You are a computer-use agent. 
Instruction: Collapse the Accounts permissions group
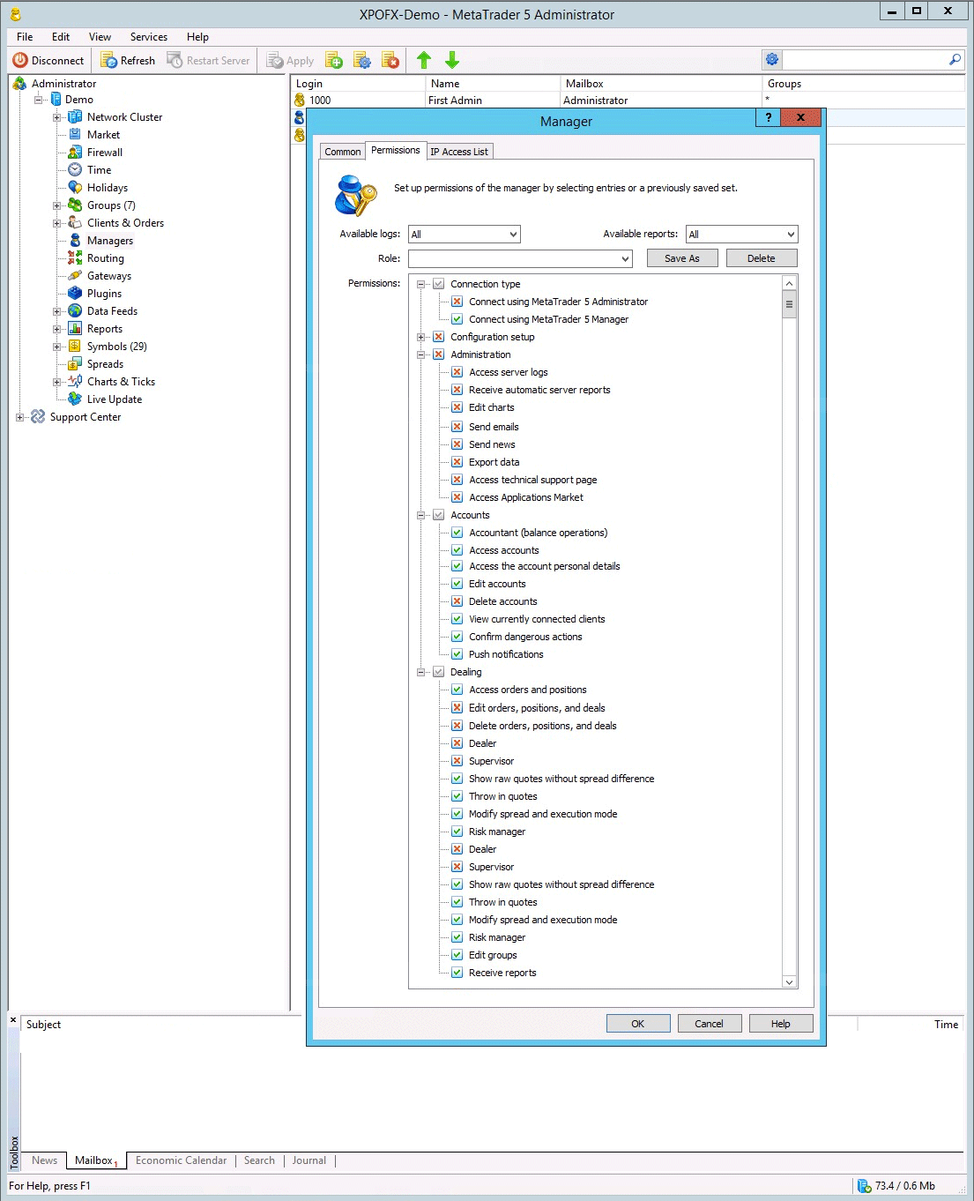coord(420,514)
